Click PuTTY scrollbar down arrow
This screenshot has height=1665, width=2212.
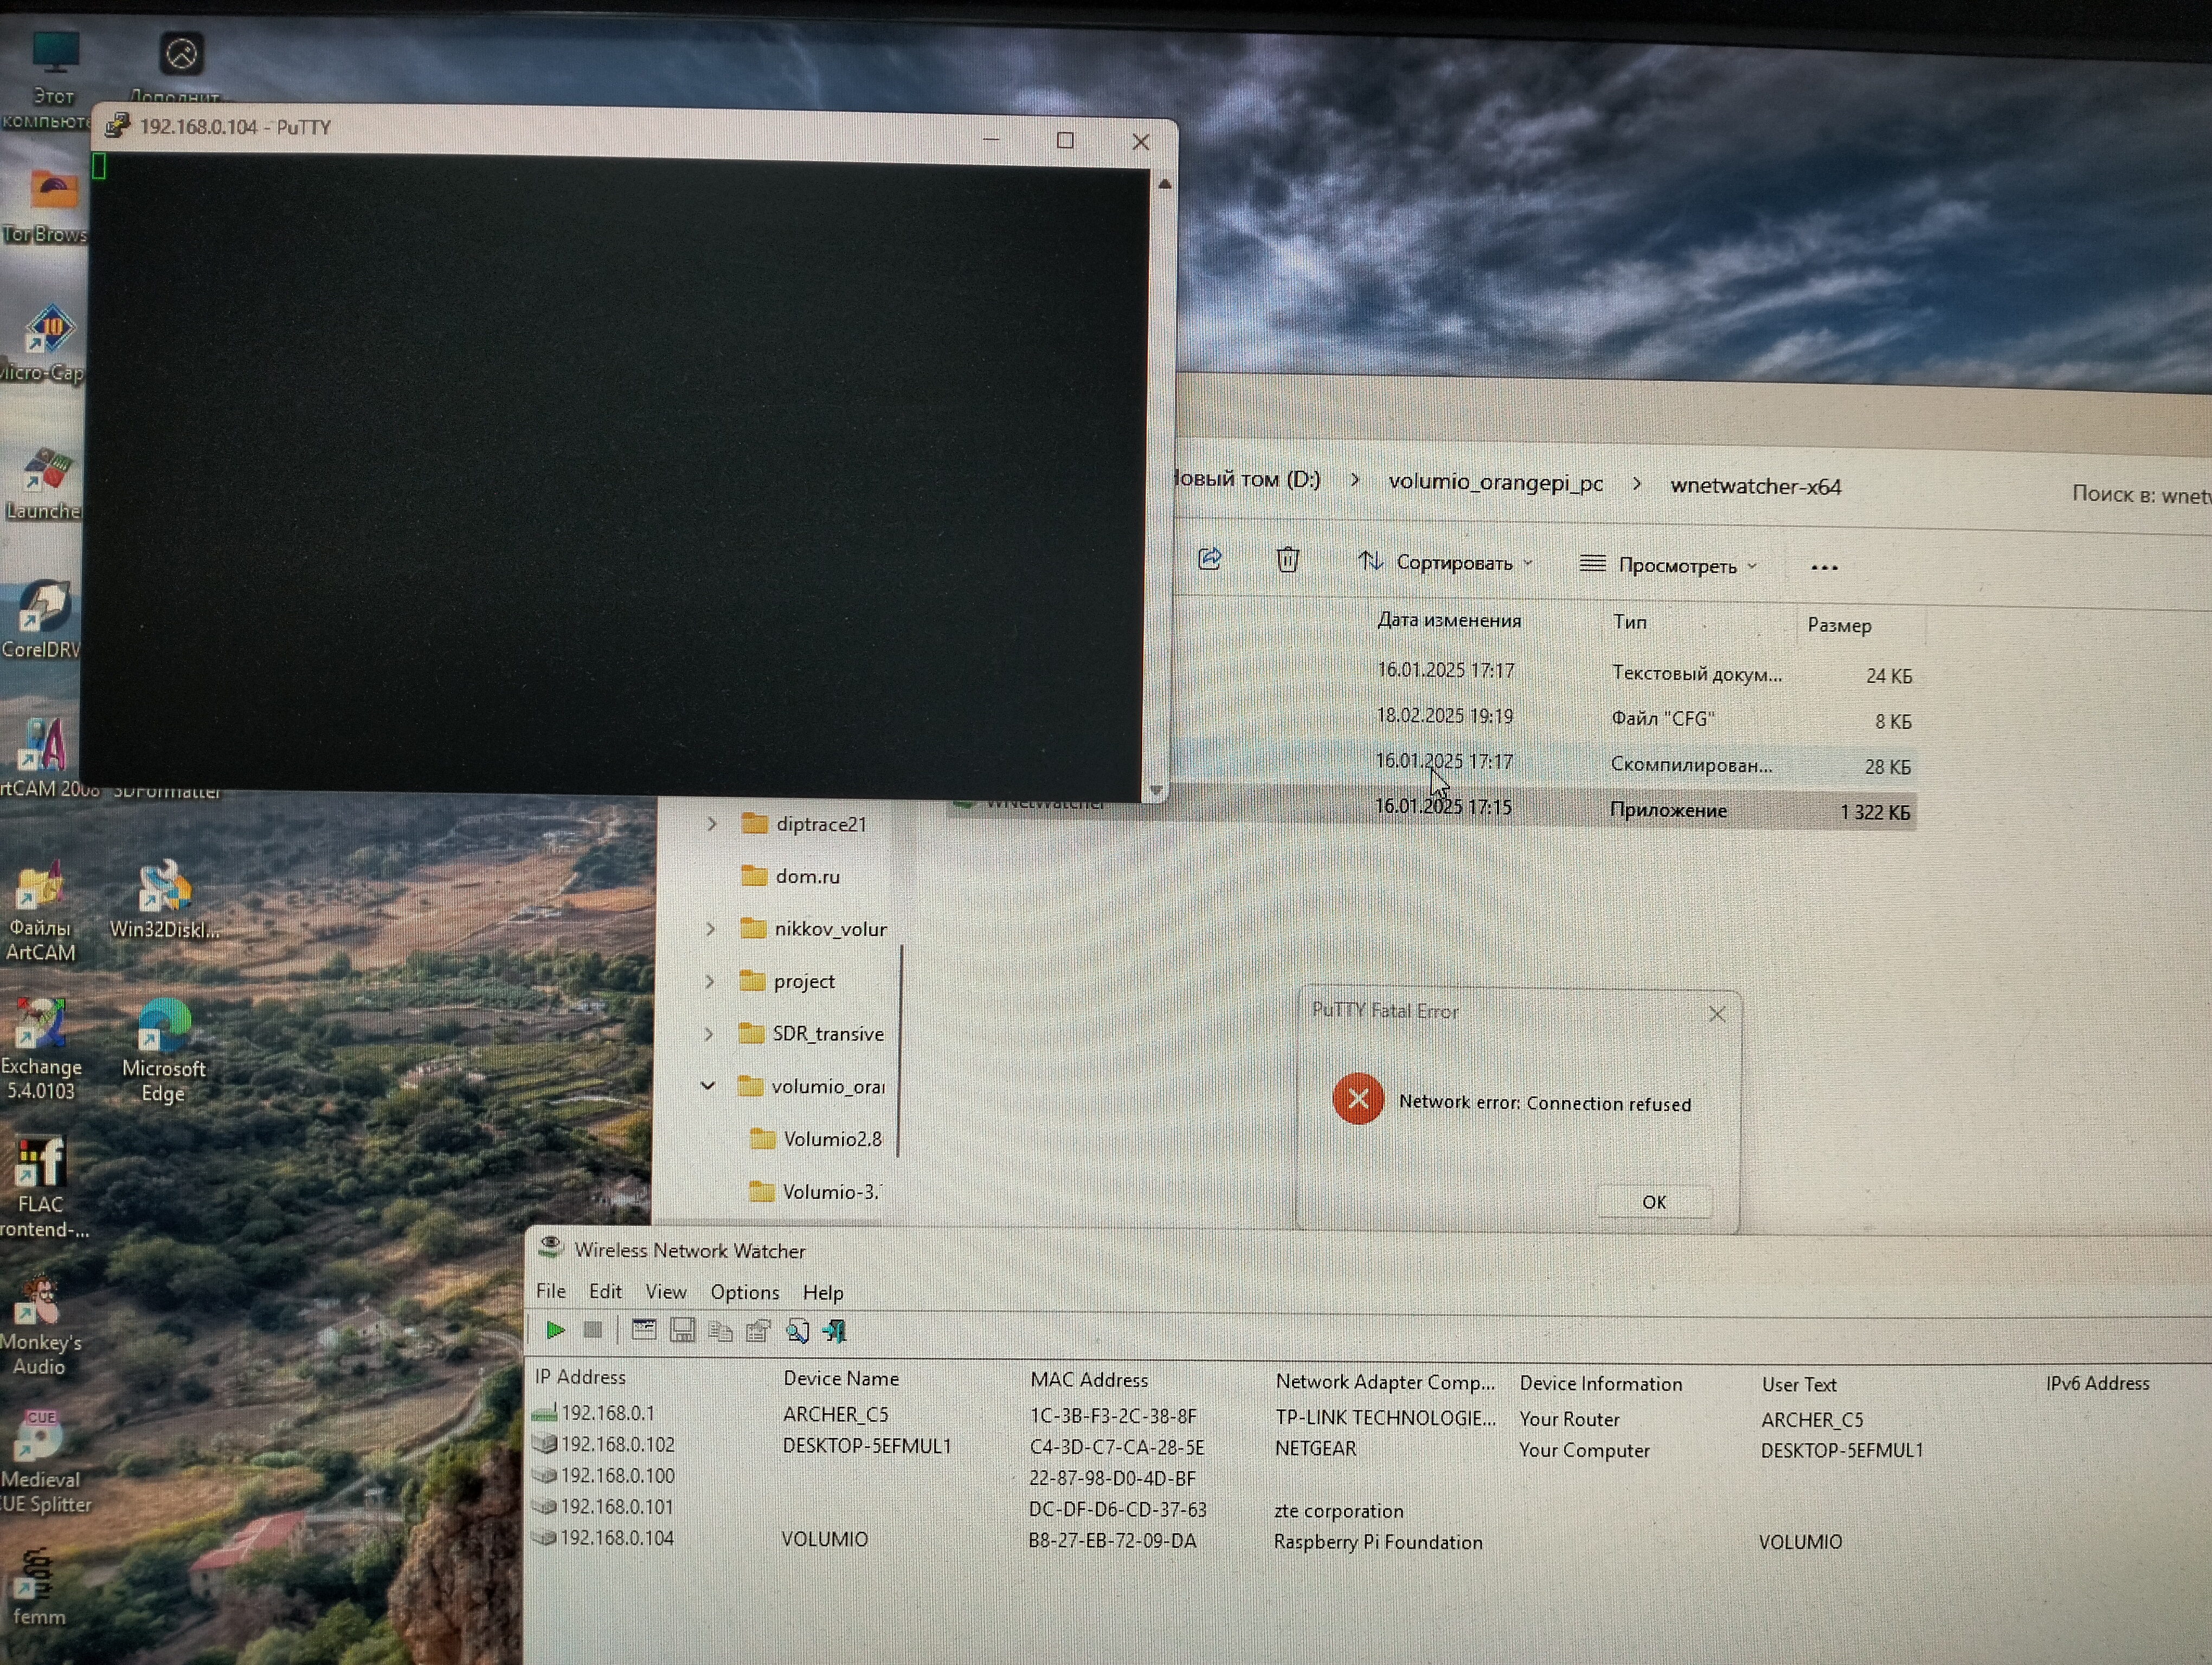(1156, 791)
